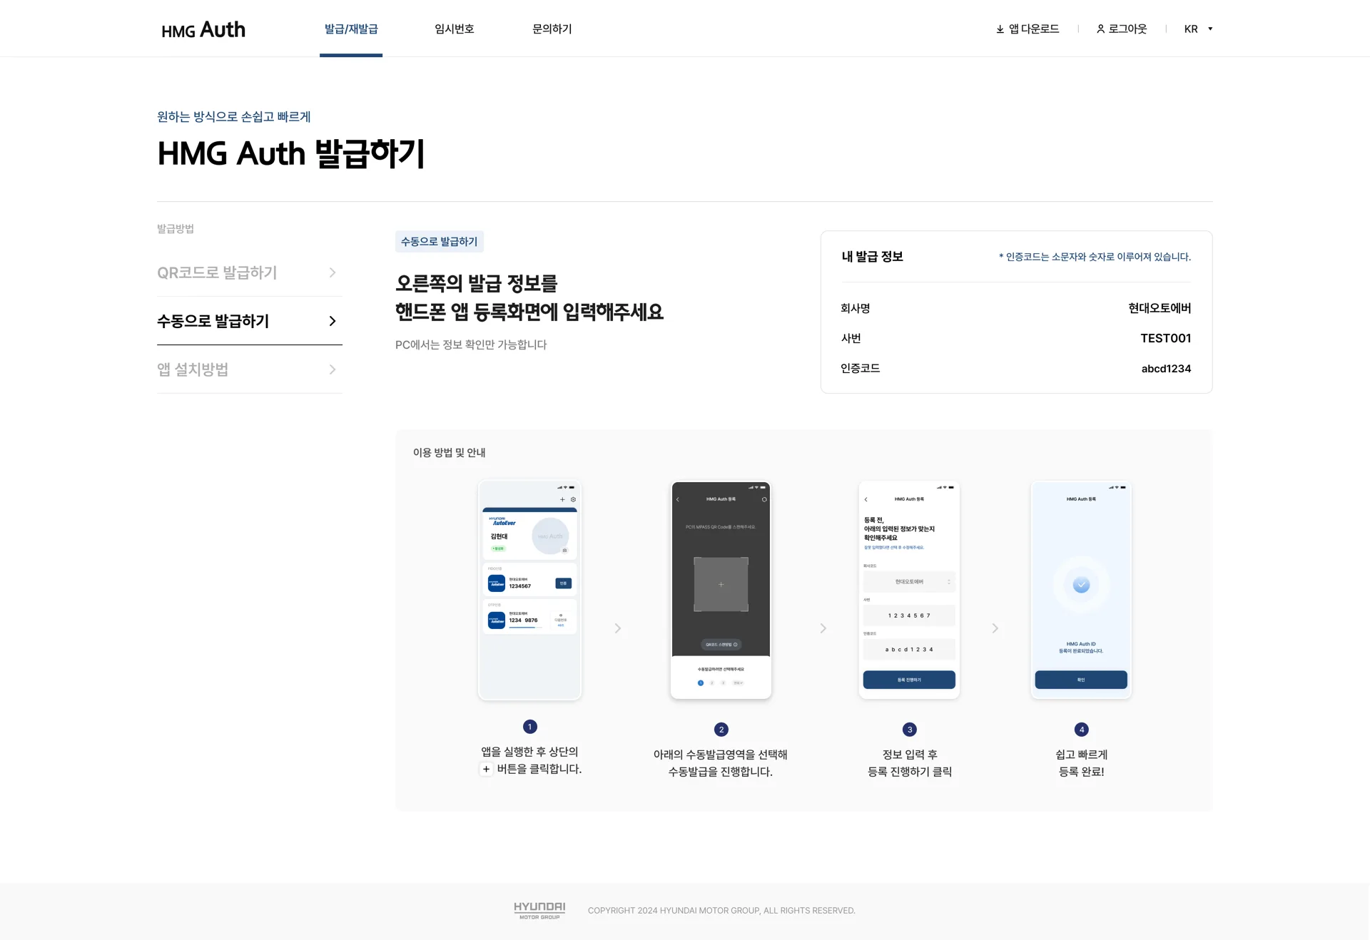
Task: Select QR코드로 발급하기 in sidebar
Action: coord(250,272)
